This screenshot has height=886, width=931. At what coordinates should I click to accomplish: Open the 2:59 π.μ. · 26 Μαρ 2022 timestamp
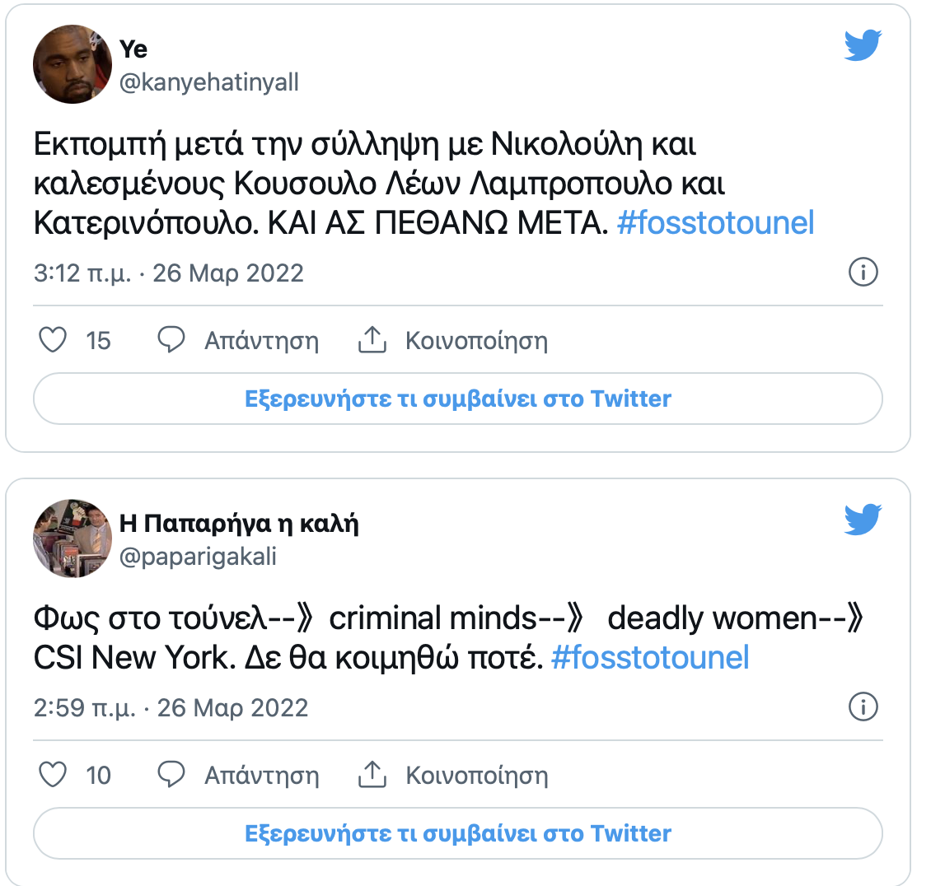tap(171, 707)
